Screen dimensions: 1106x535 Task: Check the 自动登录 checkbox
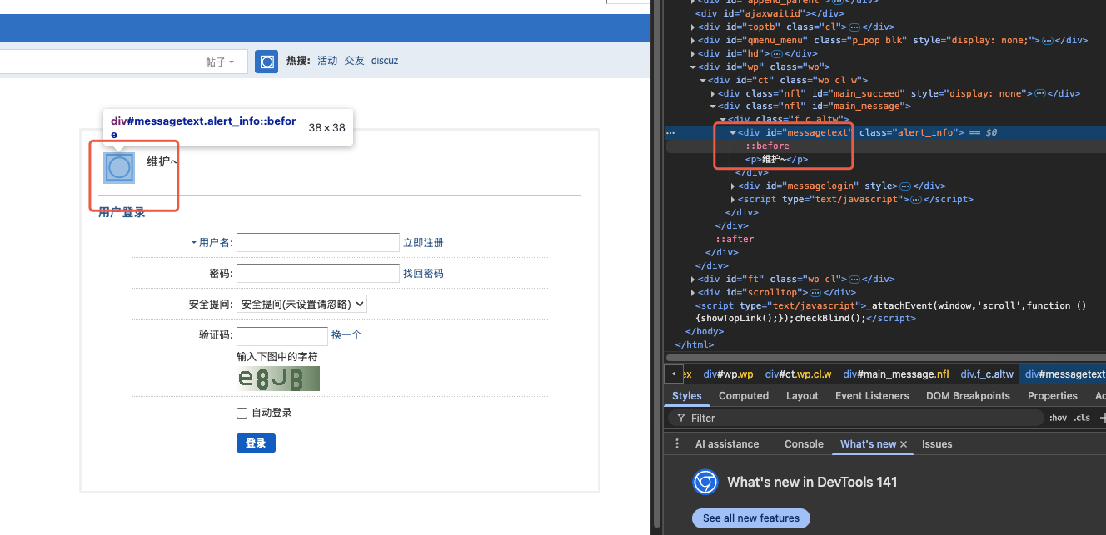coord(242,413)
